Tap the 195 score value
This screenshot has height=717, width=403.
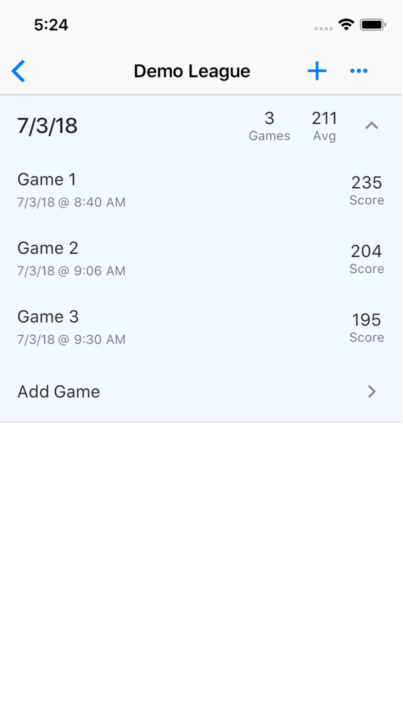coord(366,320)
